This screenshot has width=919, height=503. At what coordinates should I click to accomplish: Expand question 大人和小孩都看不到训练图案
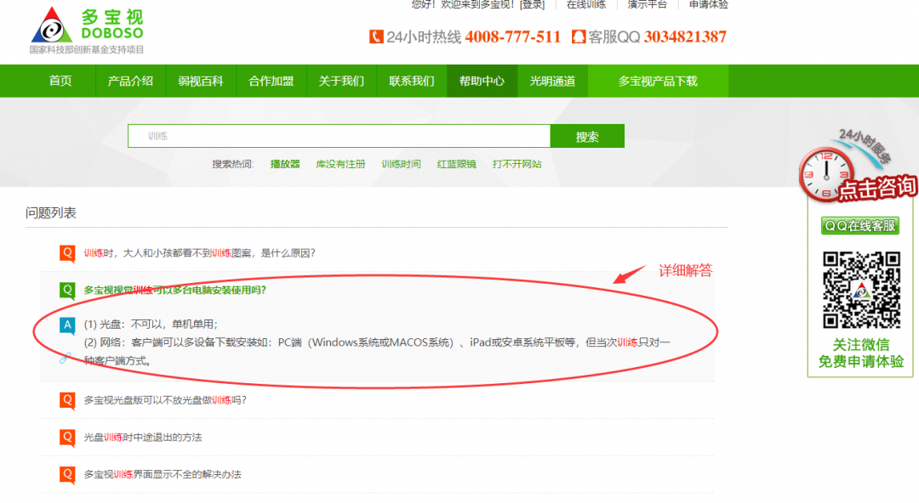(x=199, y=253)
